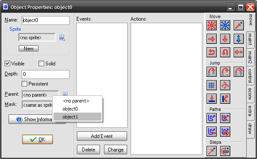Open the sprite selection menu icon

[62, 38]
